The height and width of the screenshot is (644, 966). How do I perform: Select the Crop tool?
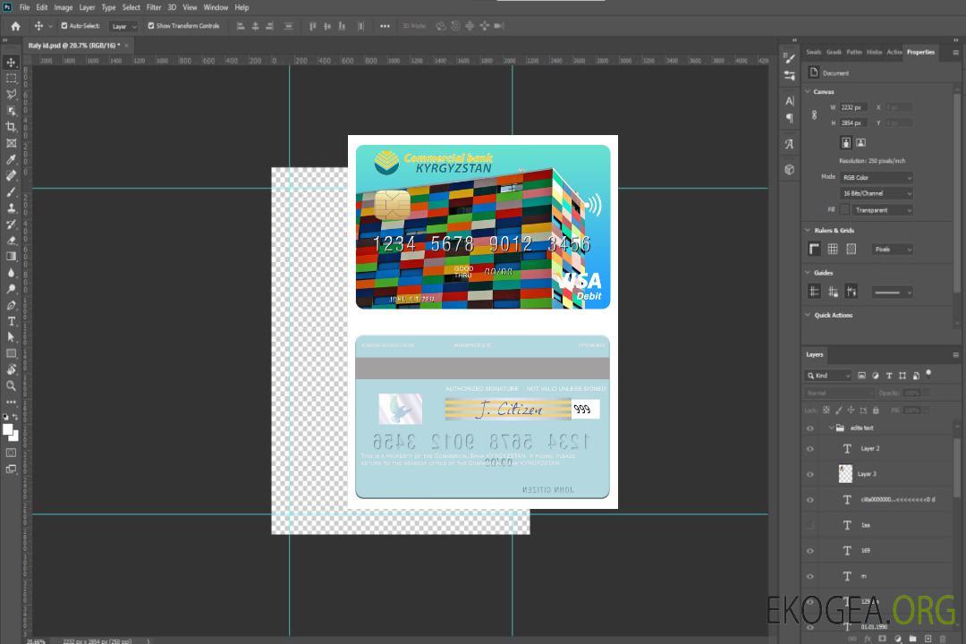pos(11,126)
